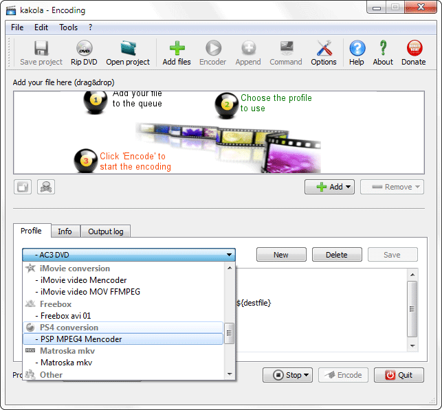Open the About green question mark

383,48
